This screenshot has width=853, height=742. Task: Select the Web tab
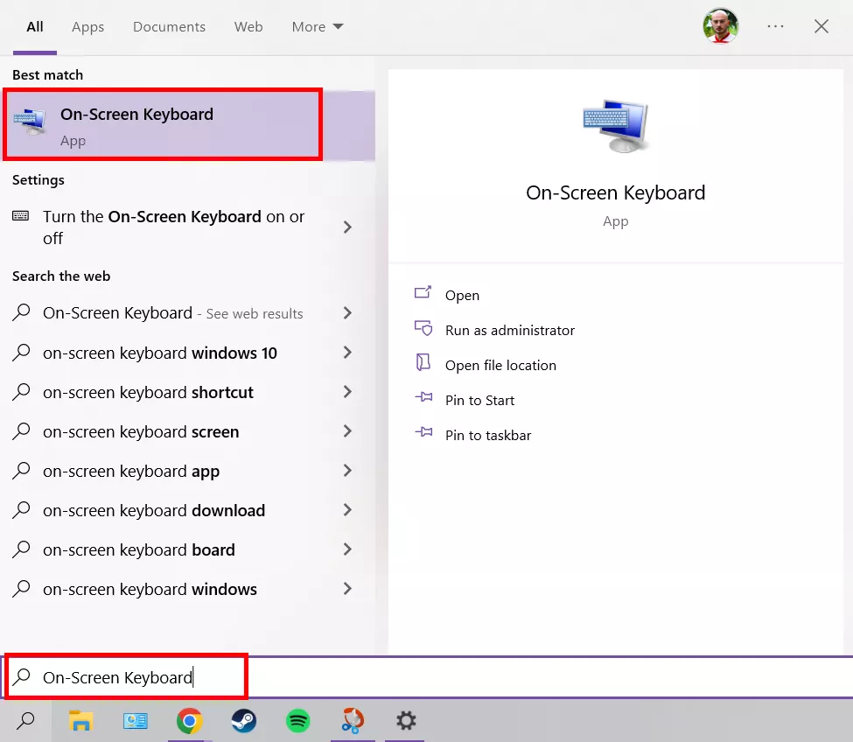tap(248, 27)
